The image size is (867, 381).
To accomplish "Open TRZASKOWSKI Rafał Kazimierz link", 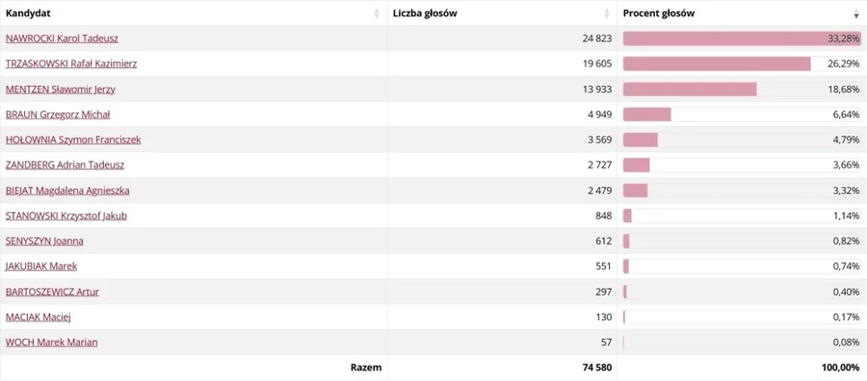I will point(71,64).
